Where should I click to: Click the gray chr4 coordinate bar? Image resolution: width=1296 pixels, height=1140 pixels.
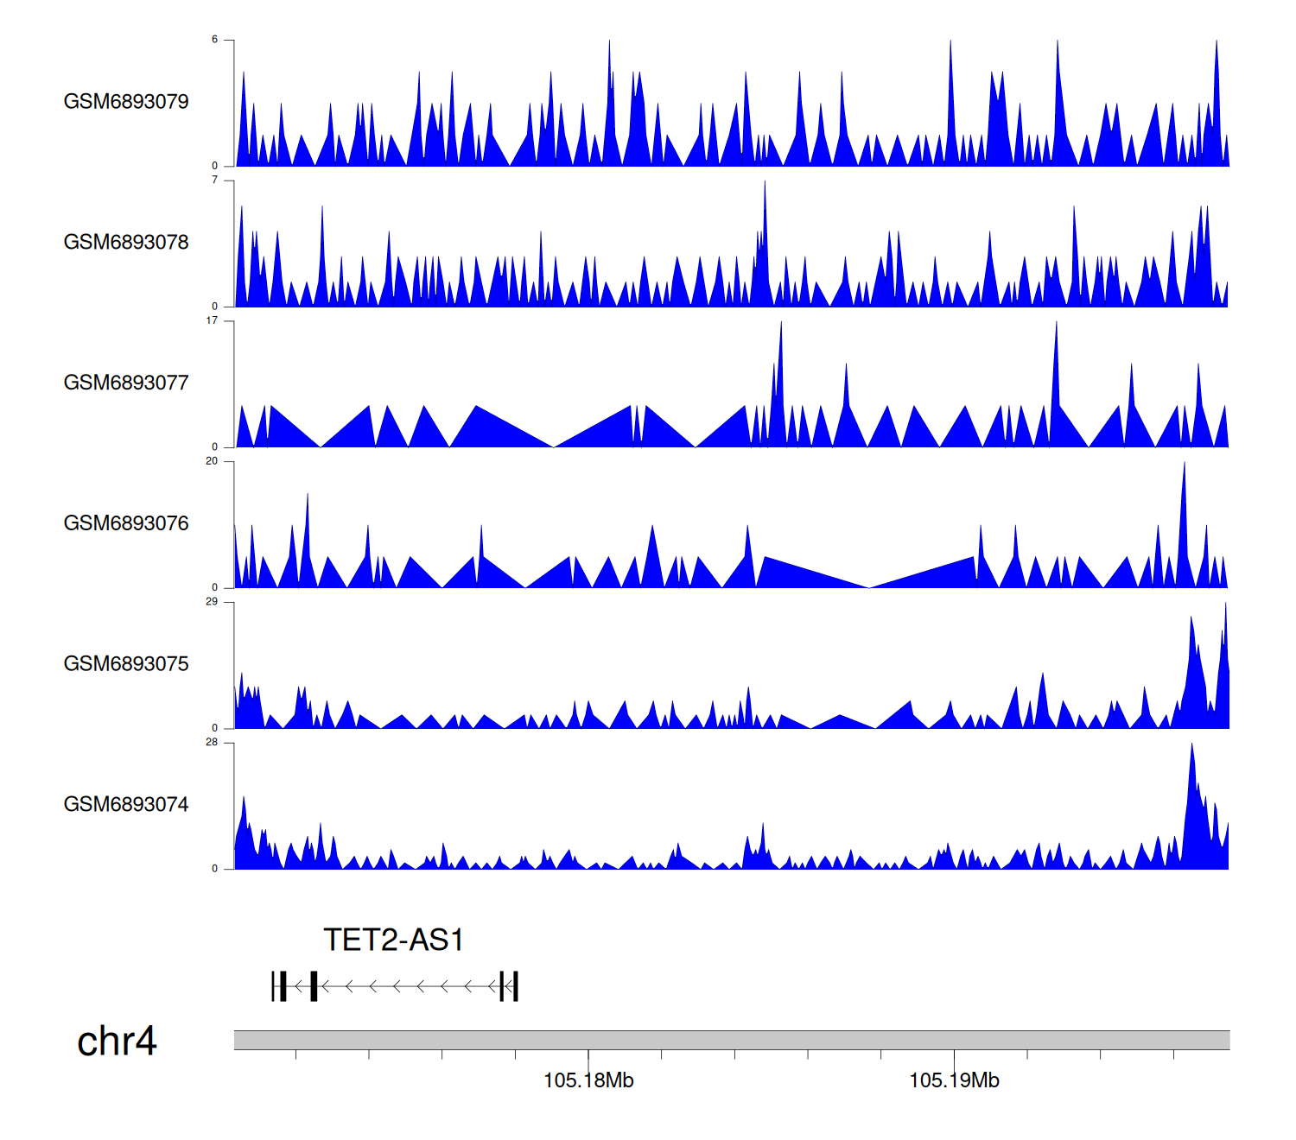731,1040
